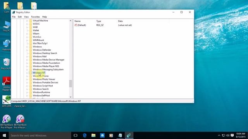Expand the WAB registry key
The image size is (248, 139).
click(x=27, y=27)
